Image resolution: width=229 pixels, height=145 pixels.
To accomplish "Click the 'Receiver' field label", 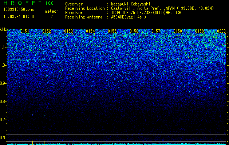I will click(74, 13).
